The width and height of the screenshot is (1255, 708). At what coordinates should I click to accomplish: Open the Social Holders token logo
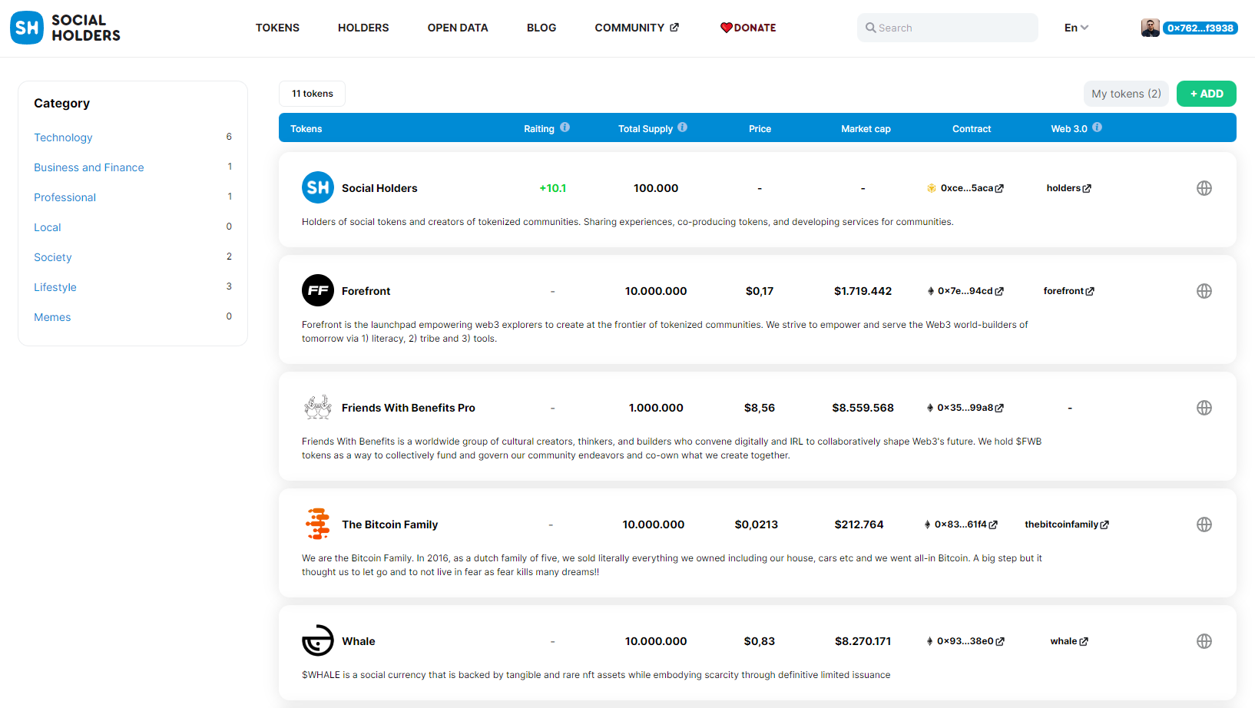coord(318,187)
